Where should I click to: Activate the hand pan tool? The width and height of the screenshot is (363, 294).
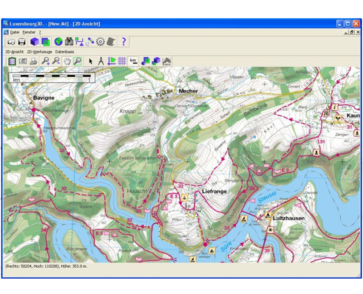pyautogui.click(x=67, y=61)
